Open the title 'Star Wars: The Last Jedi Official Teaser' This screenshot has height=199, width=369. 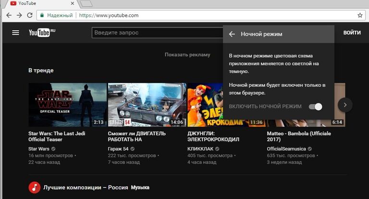(57, 136)
